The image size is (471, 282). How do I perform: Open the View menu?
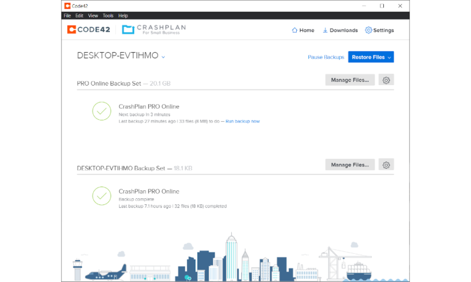[93, 15]
